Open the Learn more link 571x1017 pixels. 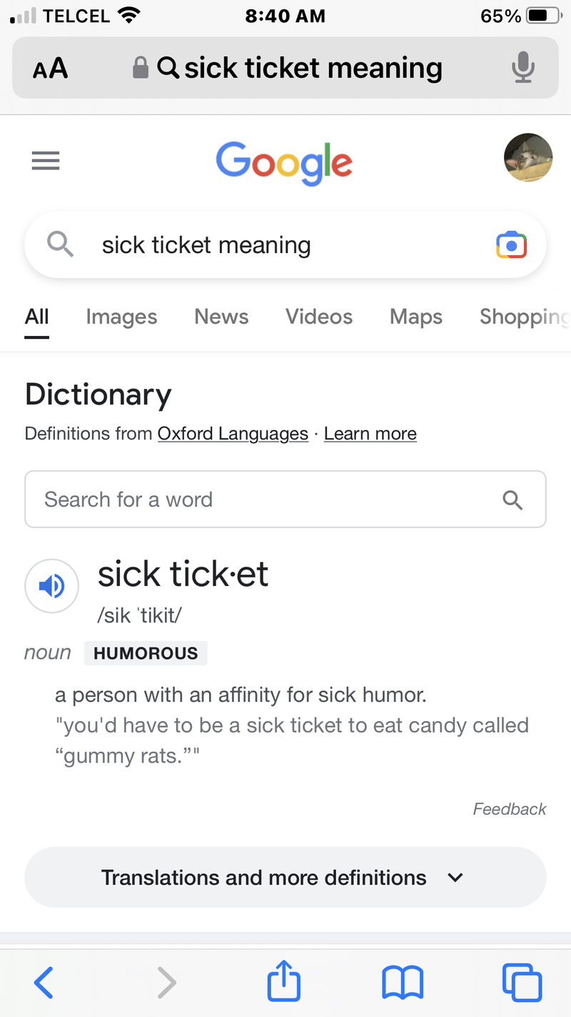pos(370,434)
